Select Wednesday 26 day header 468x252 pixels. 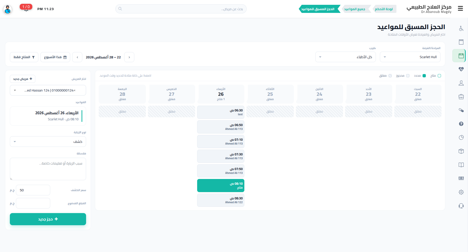[x=221, y=94]
